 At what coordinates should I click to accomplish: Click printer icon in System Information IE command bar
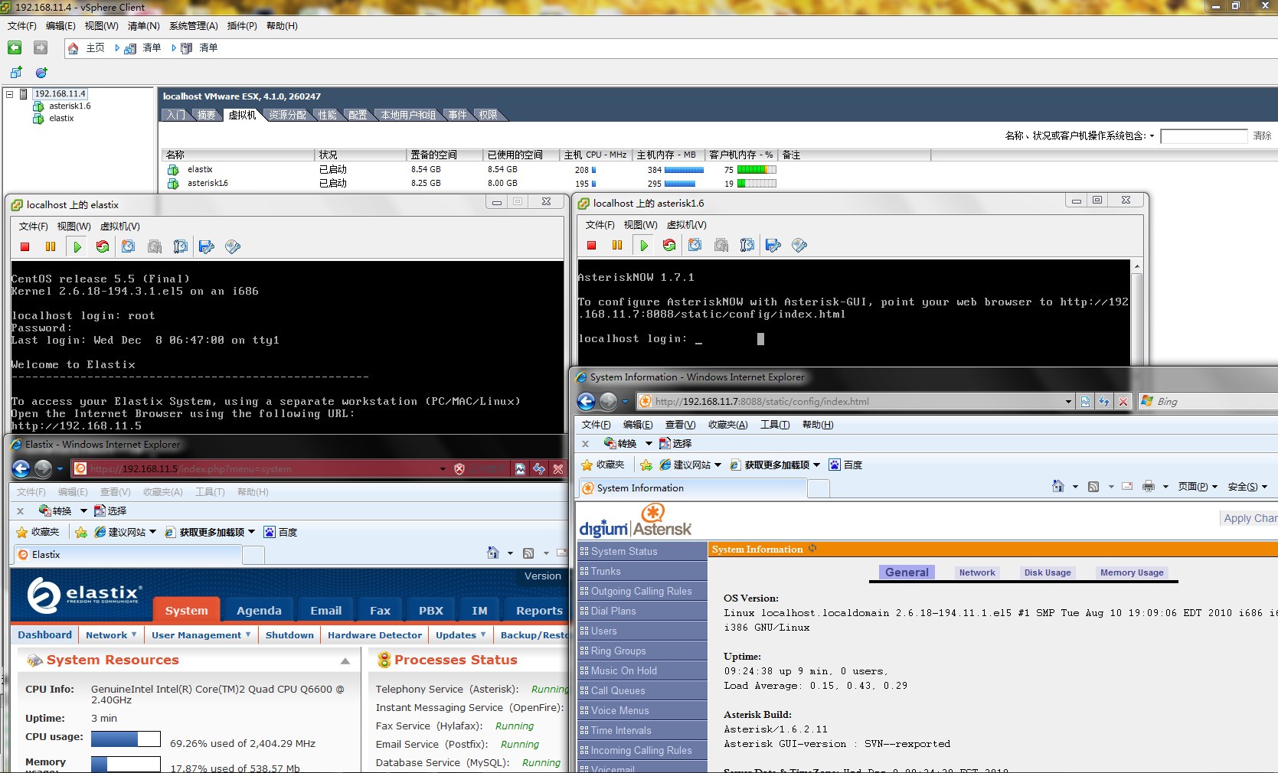1149,486
